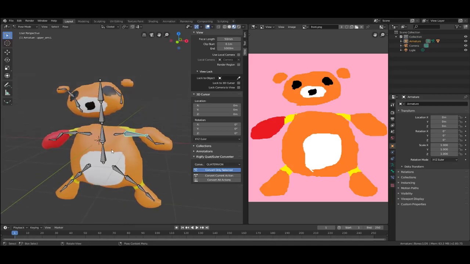470x264 pixels.
Task: Click the eyedropper next to Lock to Object
Action: click(x=239, y=78)
